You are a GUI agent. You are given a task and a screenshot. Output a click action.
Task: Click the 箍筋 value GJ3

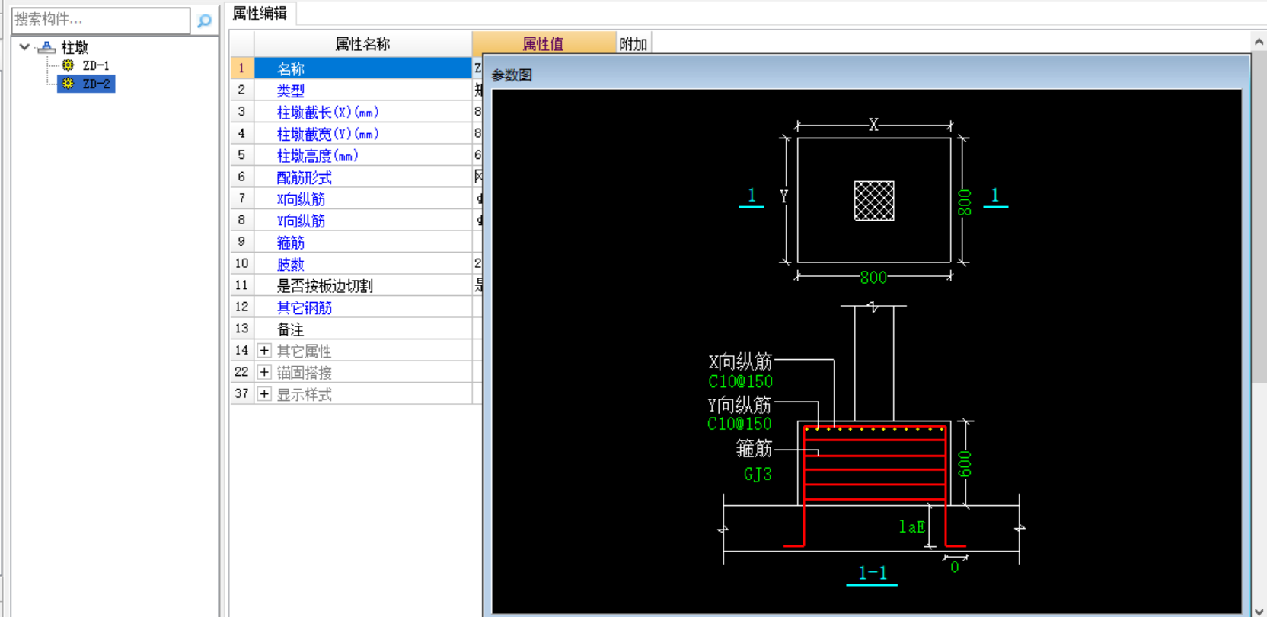click(758, 474)
